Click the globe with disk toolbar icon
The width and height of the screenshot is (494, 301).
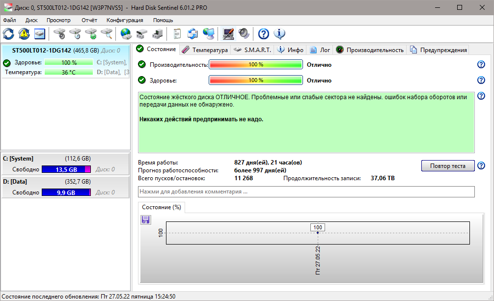[126, 34]
